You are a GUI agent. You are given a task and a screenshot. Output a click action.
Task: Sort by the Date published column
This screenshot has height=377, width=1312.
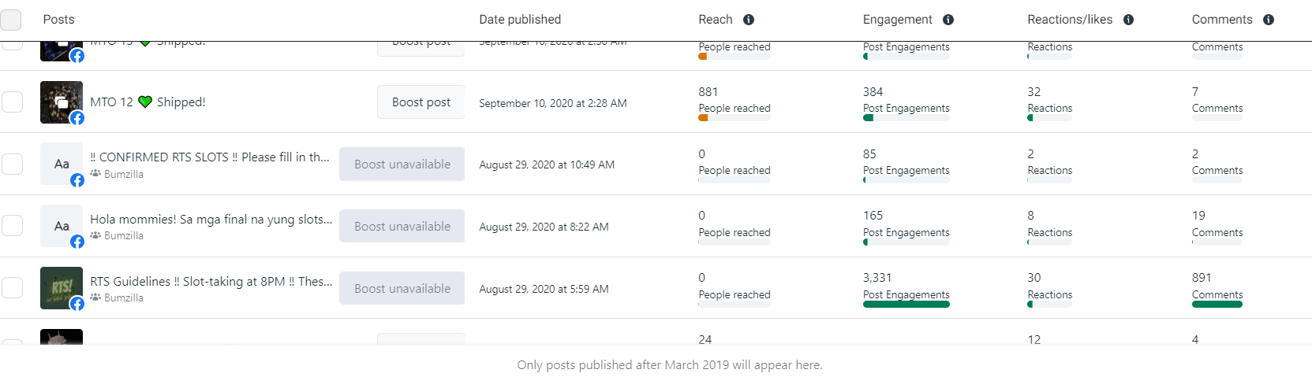[520, 20]
